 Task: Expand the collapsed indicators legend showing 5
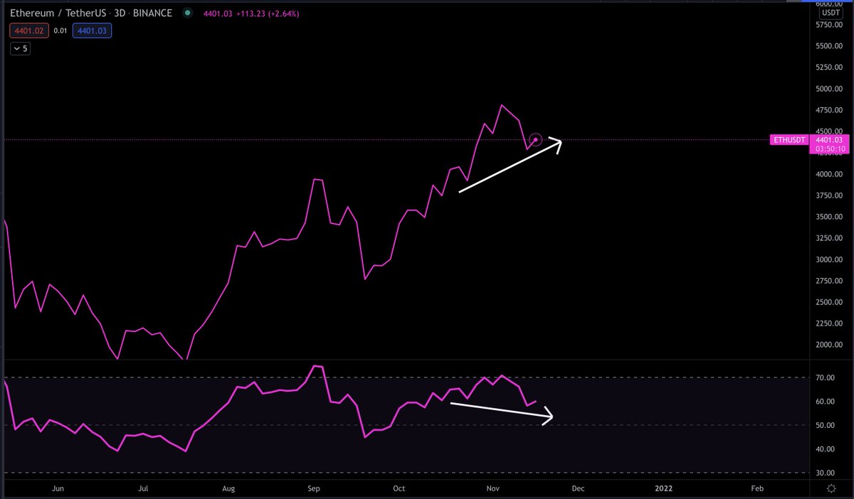[x=19, y=48]
